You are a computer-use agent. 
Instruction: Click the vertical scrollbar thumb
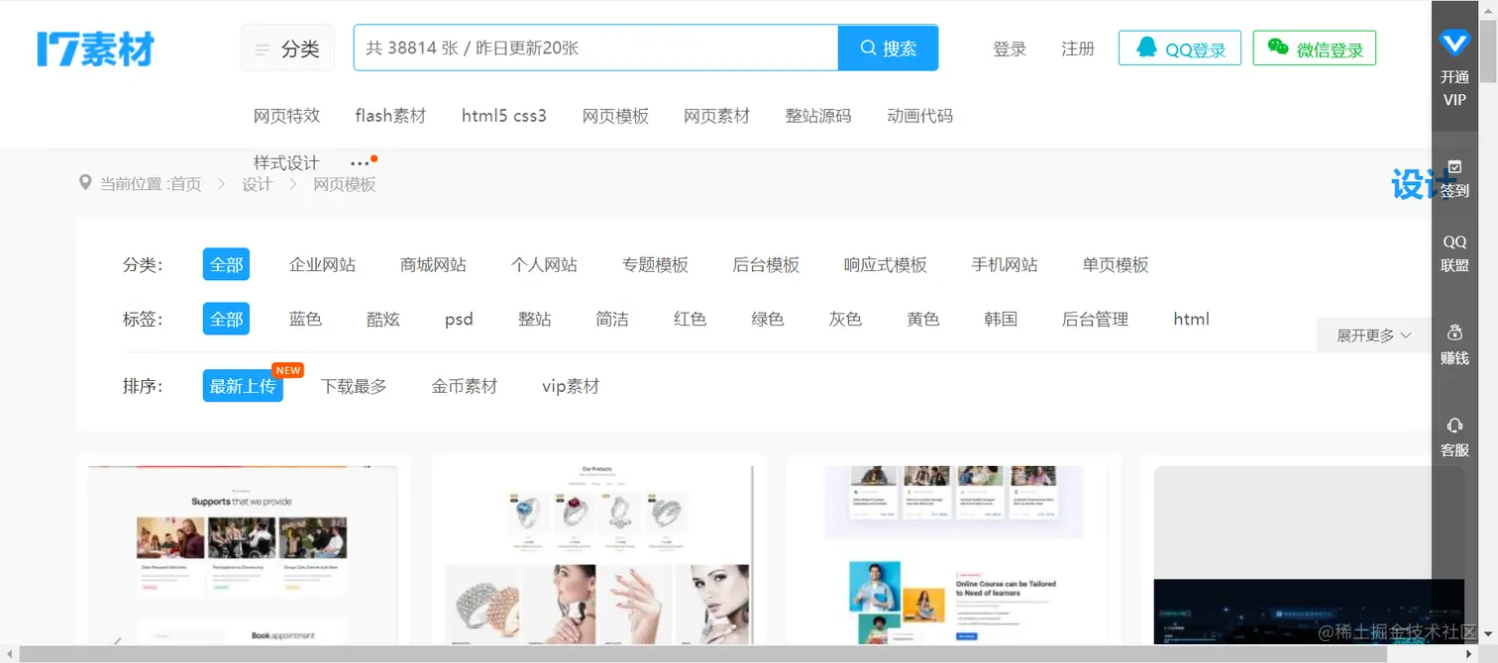point(1488,49)
